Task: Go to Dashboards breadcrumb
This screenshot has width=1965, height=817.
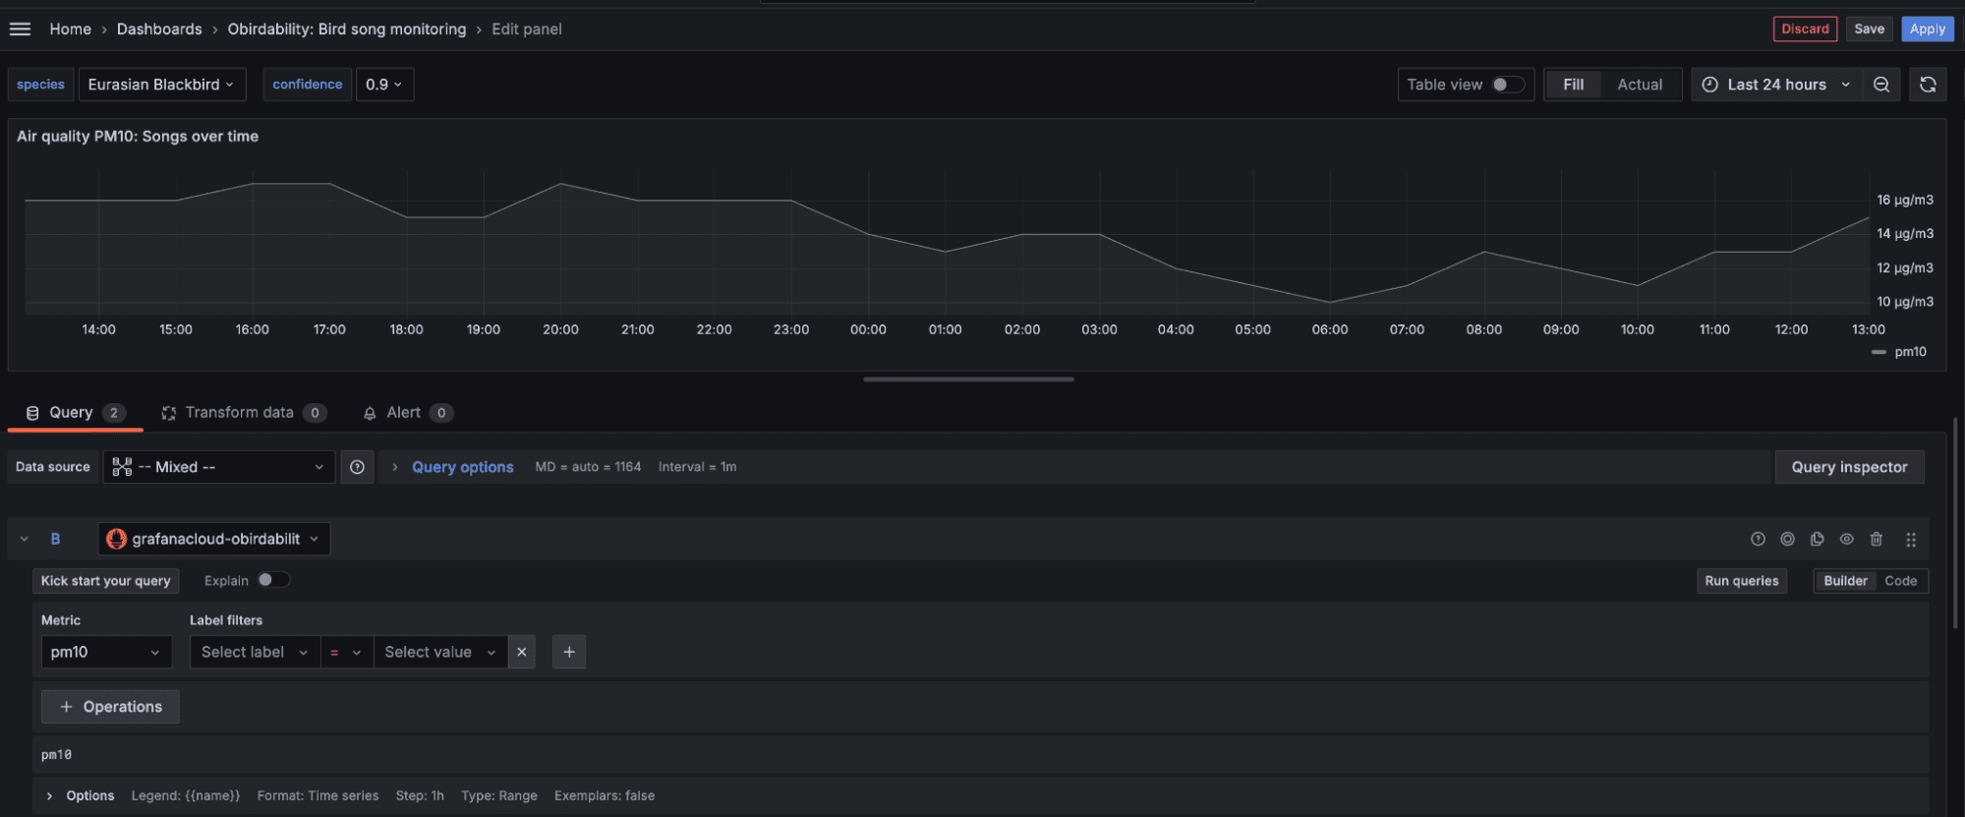Action: (x=159, y=29)
